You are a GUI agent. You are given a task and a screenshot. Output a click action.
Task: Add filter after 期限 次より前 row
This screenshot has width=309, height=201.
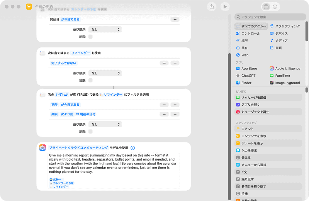175,114
